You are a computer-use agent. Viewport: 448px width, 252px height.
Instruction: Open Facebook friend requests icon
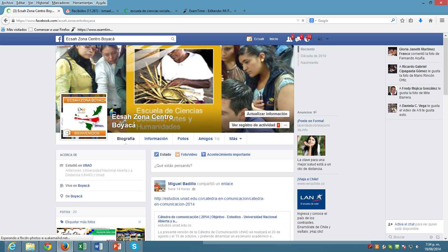tap(289, 39)
